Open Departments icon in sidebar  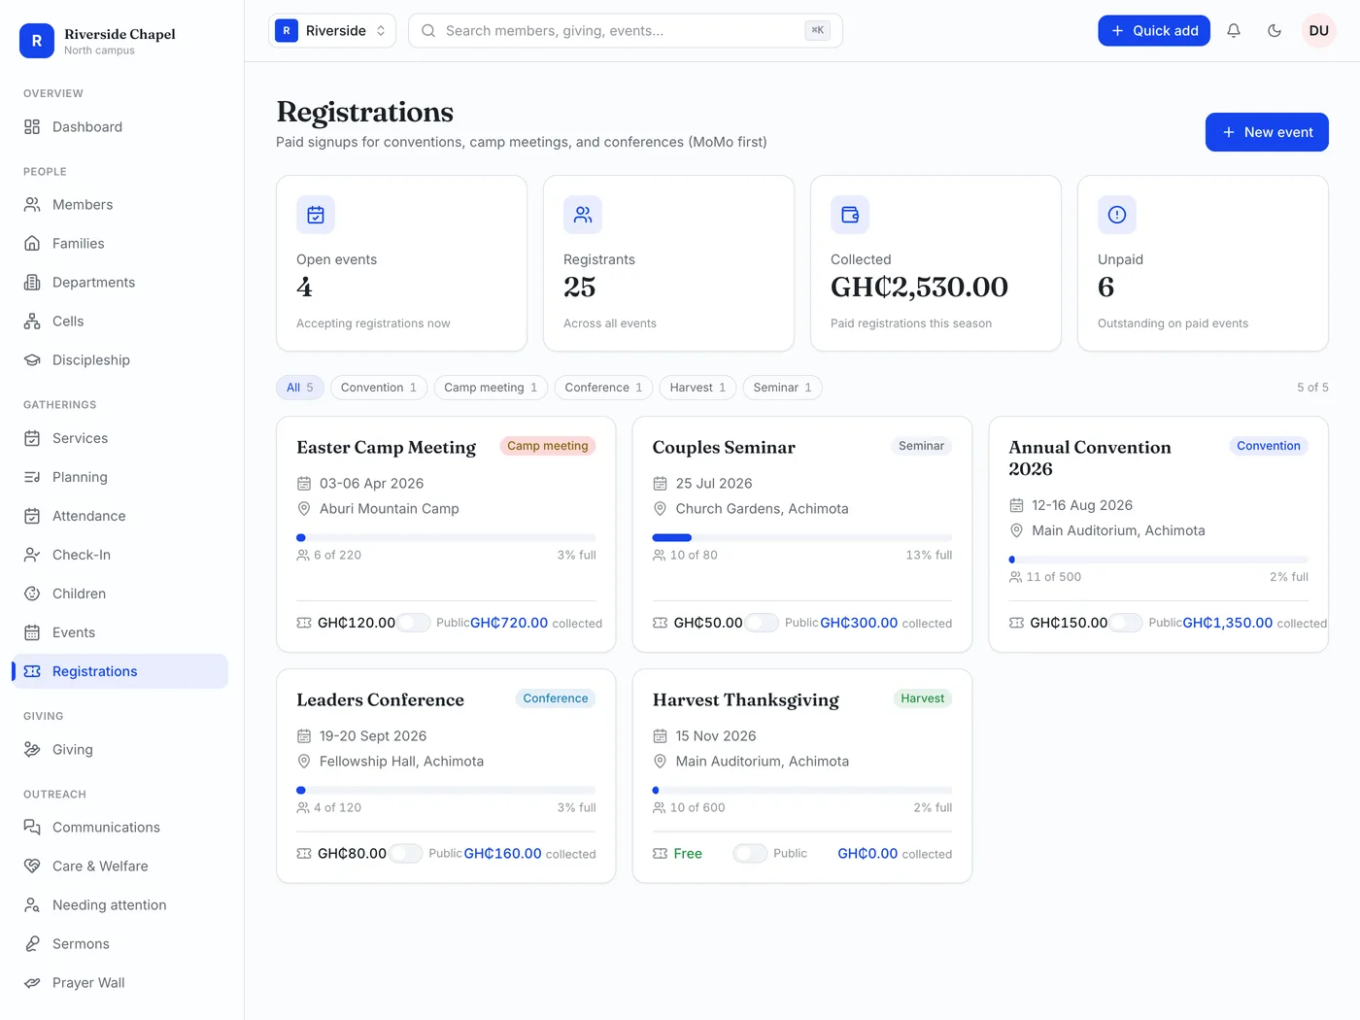coord(32,283)
